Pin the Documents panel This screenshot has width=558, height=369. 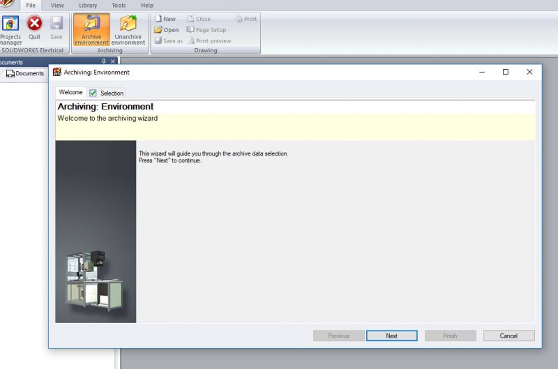[x=103, y=61]
